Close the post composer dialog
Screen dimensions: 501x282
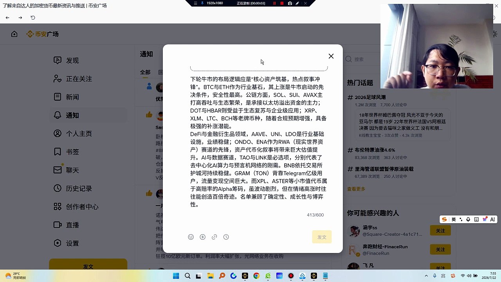331,56
